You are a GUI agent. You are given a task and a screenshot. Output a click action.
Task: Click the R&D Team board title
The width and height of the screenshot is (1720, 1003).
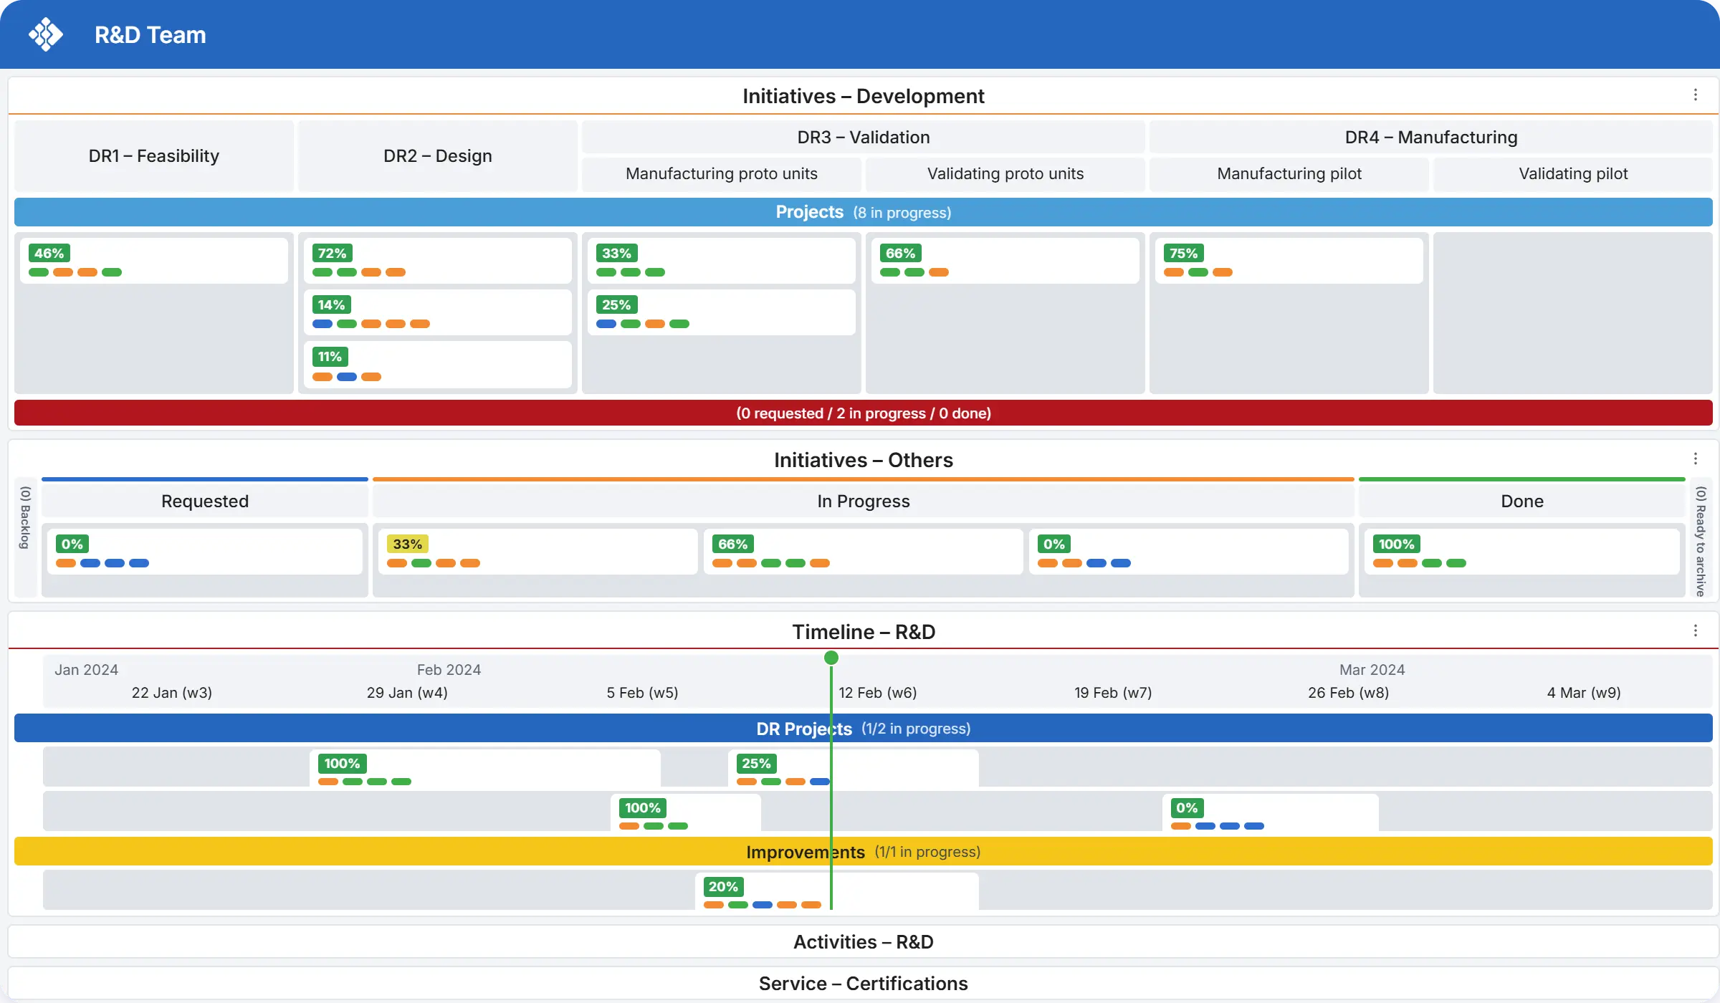pos(150,34)
